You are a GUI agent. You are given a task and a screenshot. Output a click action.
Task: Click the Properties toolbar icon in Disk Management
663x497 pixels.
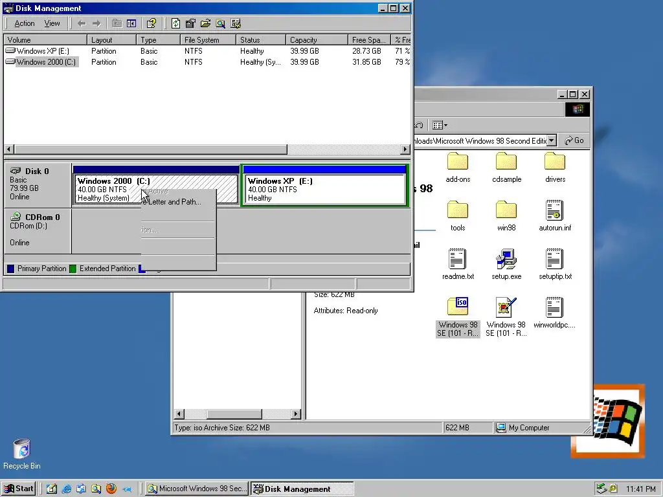pyautogui.click(x=190, y=23)
